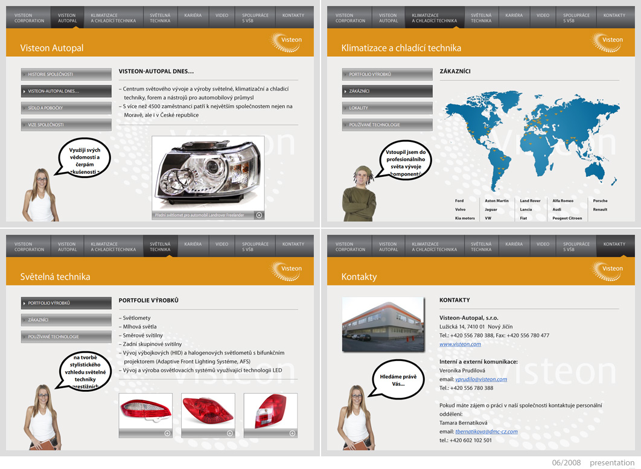The height and width of the screenshot is (469, 641).
Task: Expand Používané technologie under Klimatizace
Action: (x=387, y=125)
